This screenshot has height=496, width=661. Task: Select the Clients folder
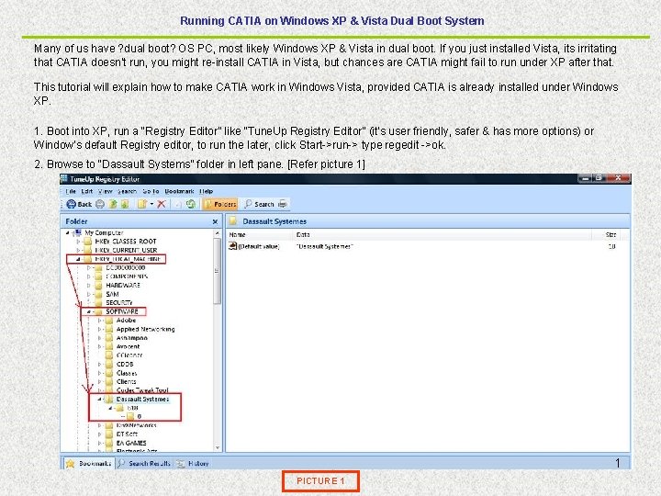tap(126, 382)
